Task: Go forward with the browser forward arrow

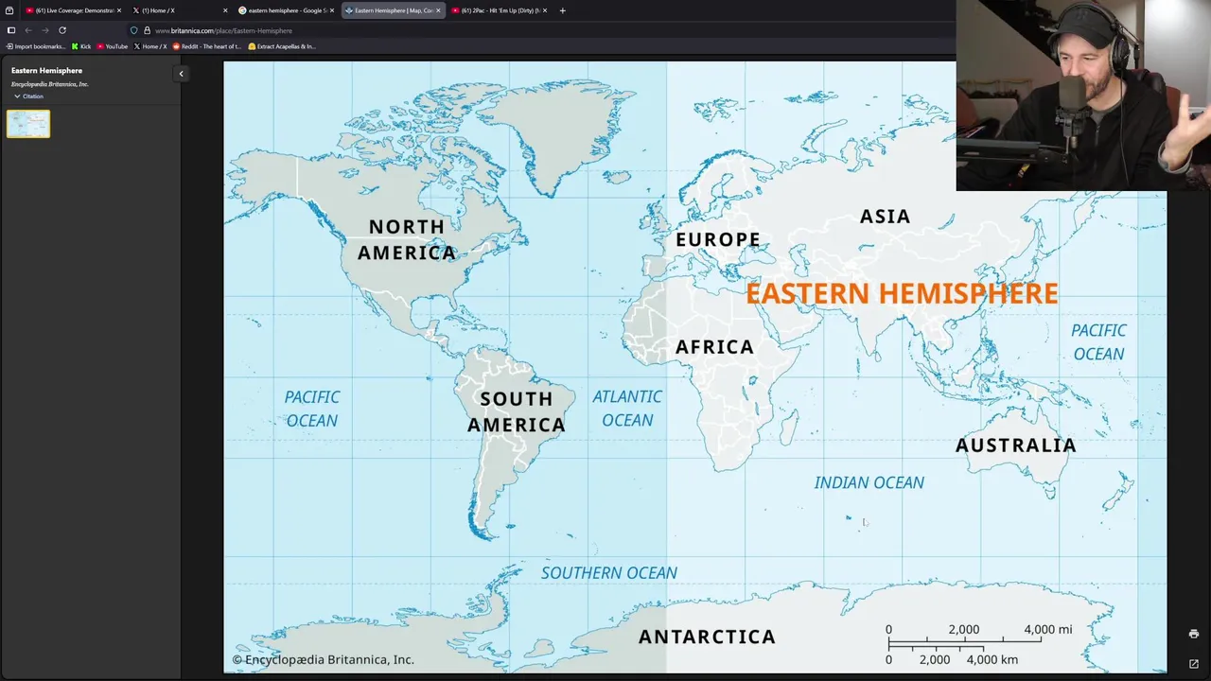Action: [x=44, y=30]
